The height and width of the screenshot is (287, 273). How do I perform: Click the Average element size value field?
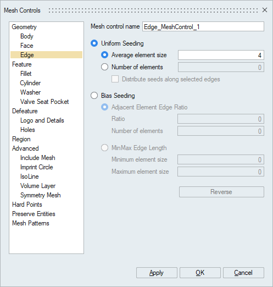pos(221,55)
